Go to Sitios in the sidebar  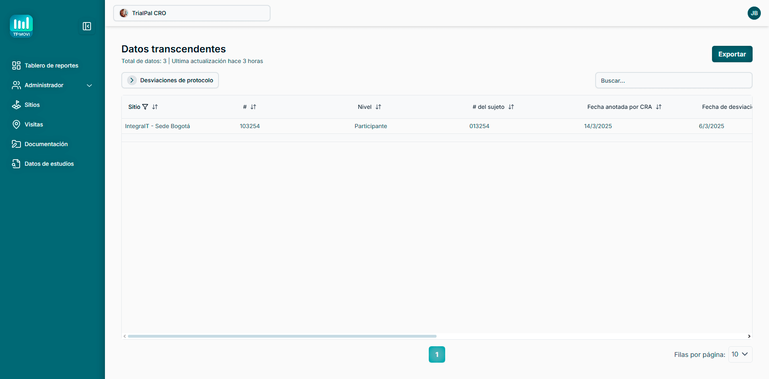(x=32, y=105)
